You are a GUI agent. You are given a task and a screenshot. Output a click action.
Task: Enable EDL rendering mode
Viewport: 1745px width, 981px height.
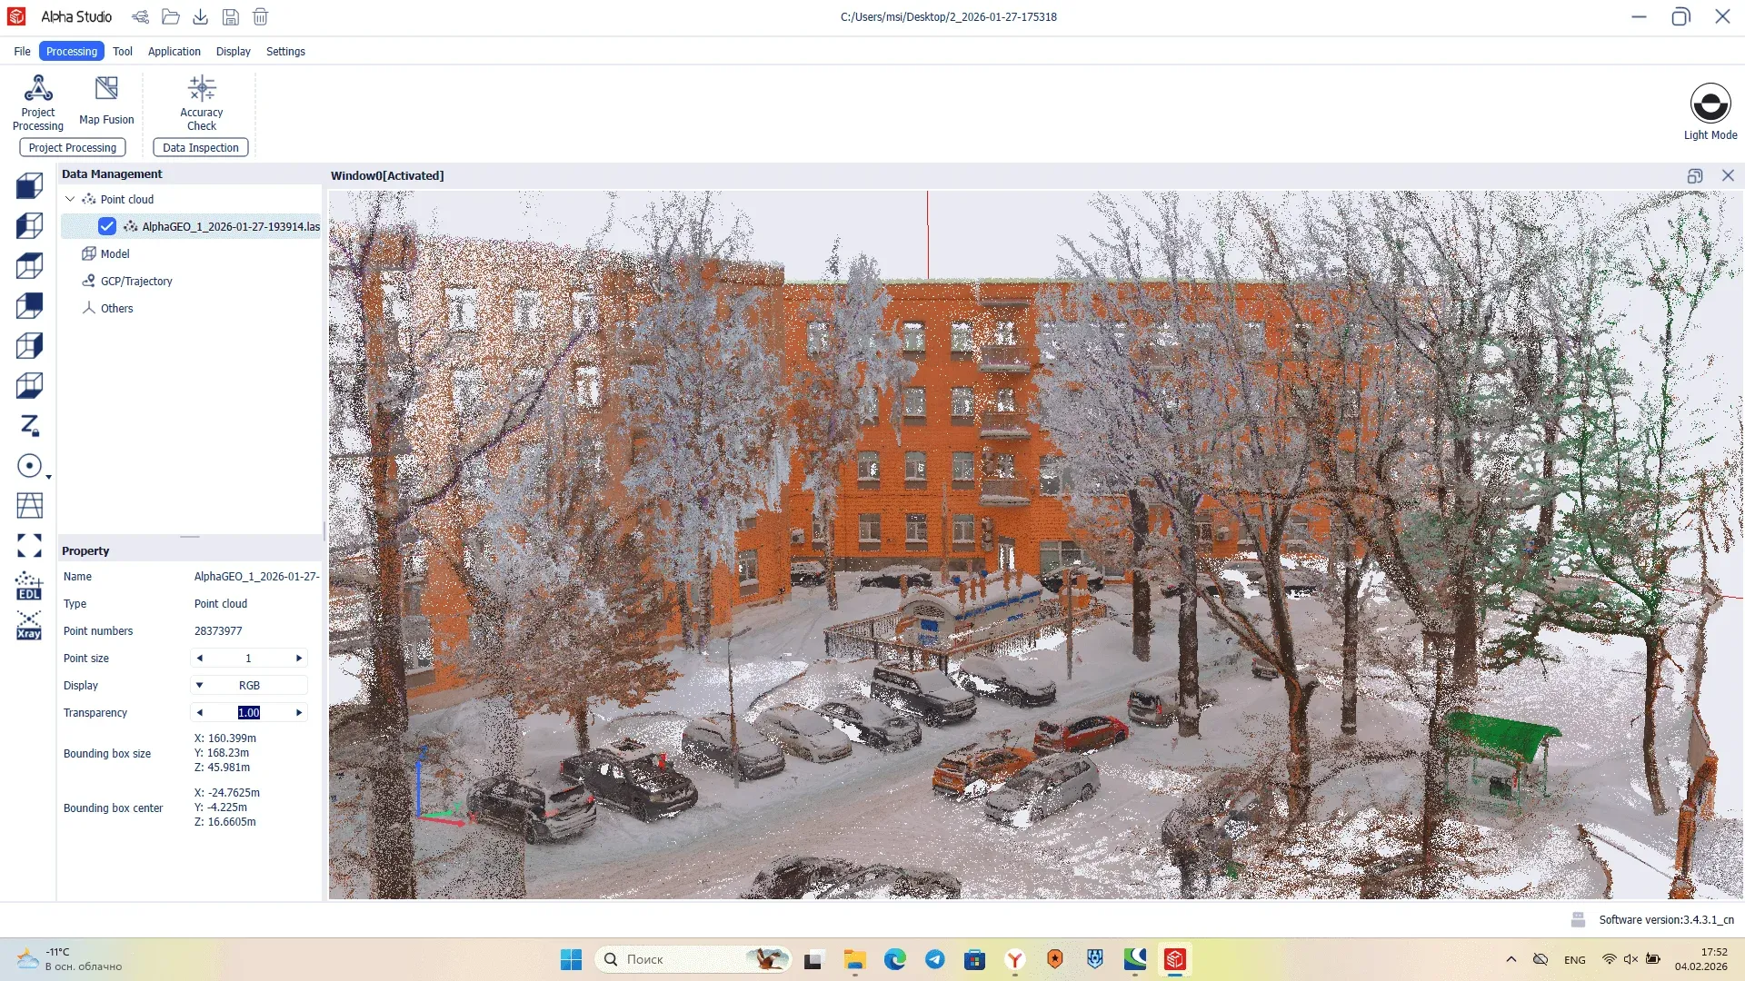(29, 586)
